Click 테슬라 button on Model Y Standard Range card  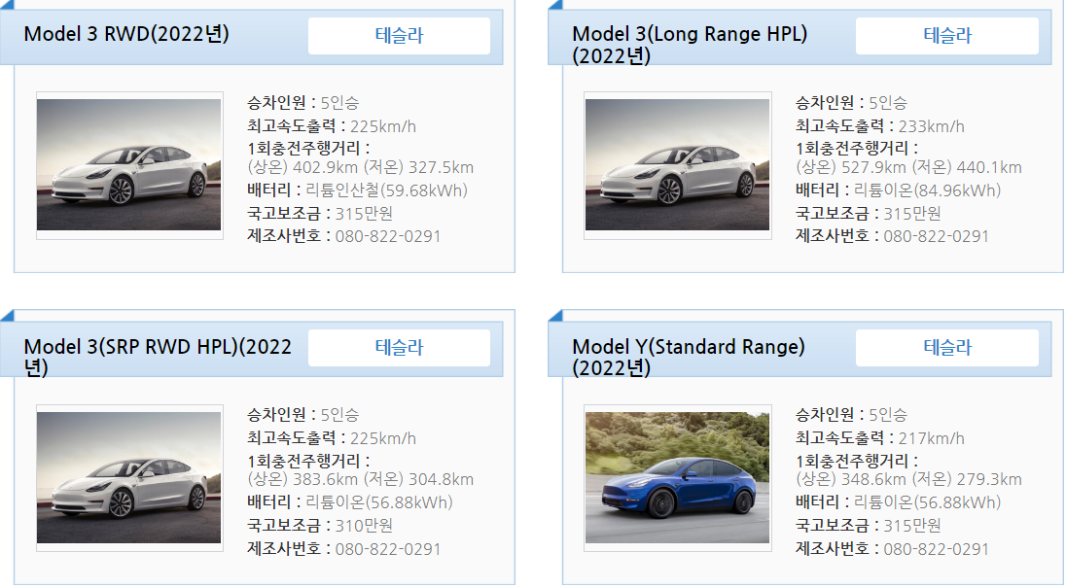[947, 348]
